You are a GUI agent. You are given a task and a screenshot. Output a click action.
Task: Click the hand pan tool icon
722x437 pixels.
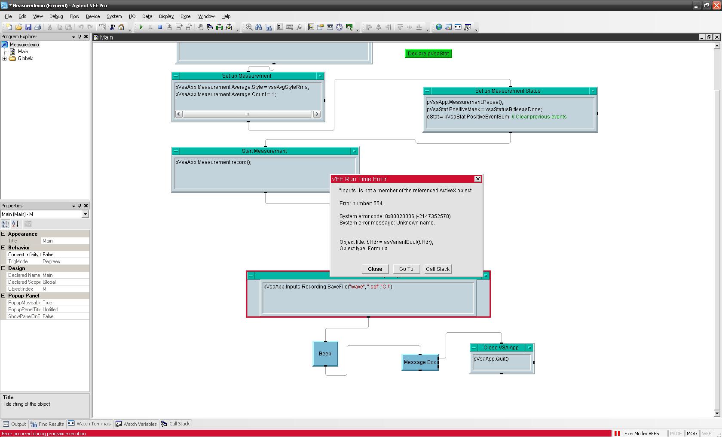click(x=200, y=27)
